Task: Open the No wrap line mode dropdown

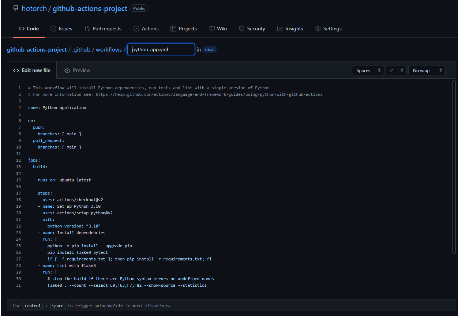Action: pos(427,70)
